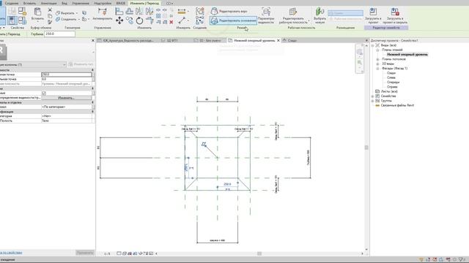Select the Align tool

tap(119, 12)
